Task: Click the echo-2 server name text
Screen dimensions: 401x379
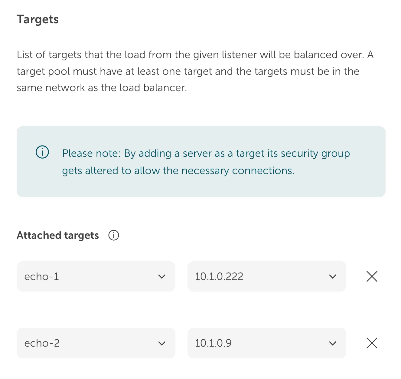Action: tap(42, 343)
